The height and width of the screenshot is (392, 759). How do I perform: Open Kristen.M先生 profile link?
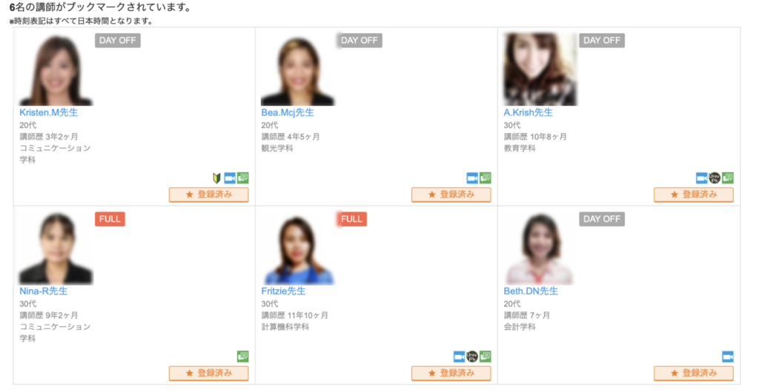click(48, 112)
